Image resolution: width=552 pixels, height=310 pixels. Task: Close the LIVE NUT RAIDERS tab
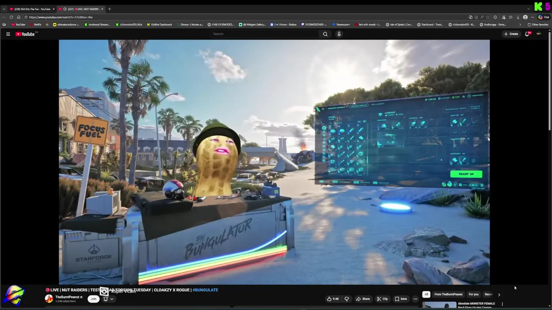pyautogui.click(x=102, y=9)
